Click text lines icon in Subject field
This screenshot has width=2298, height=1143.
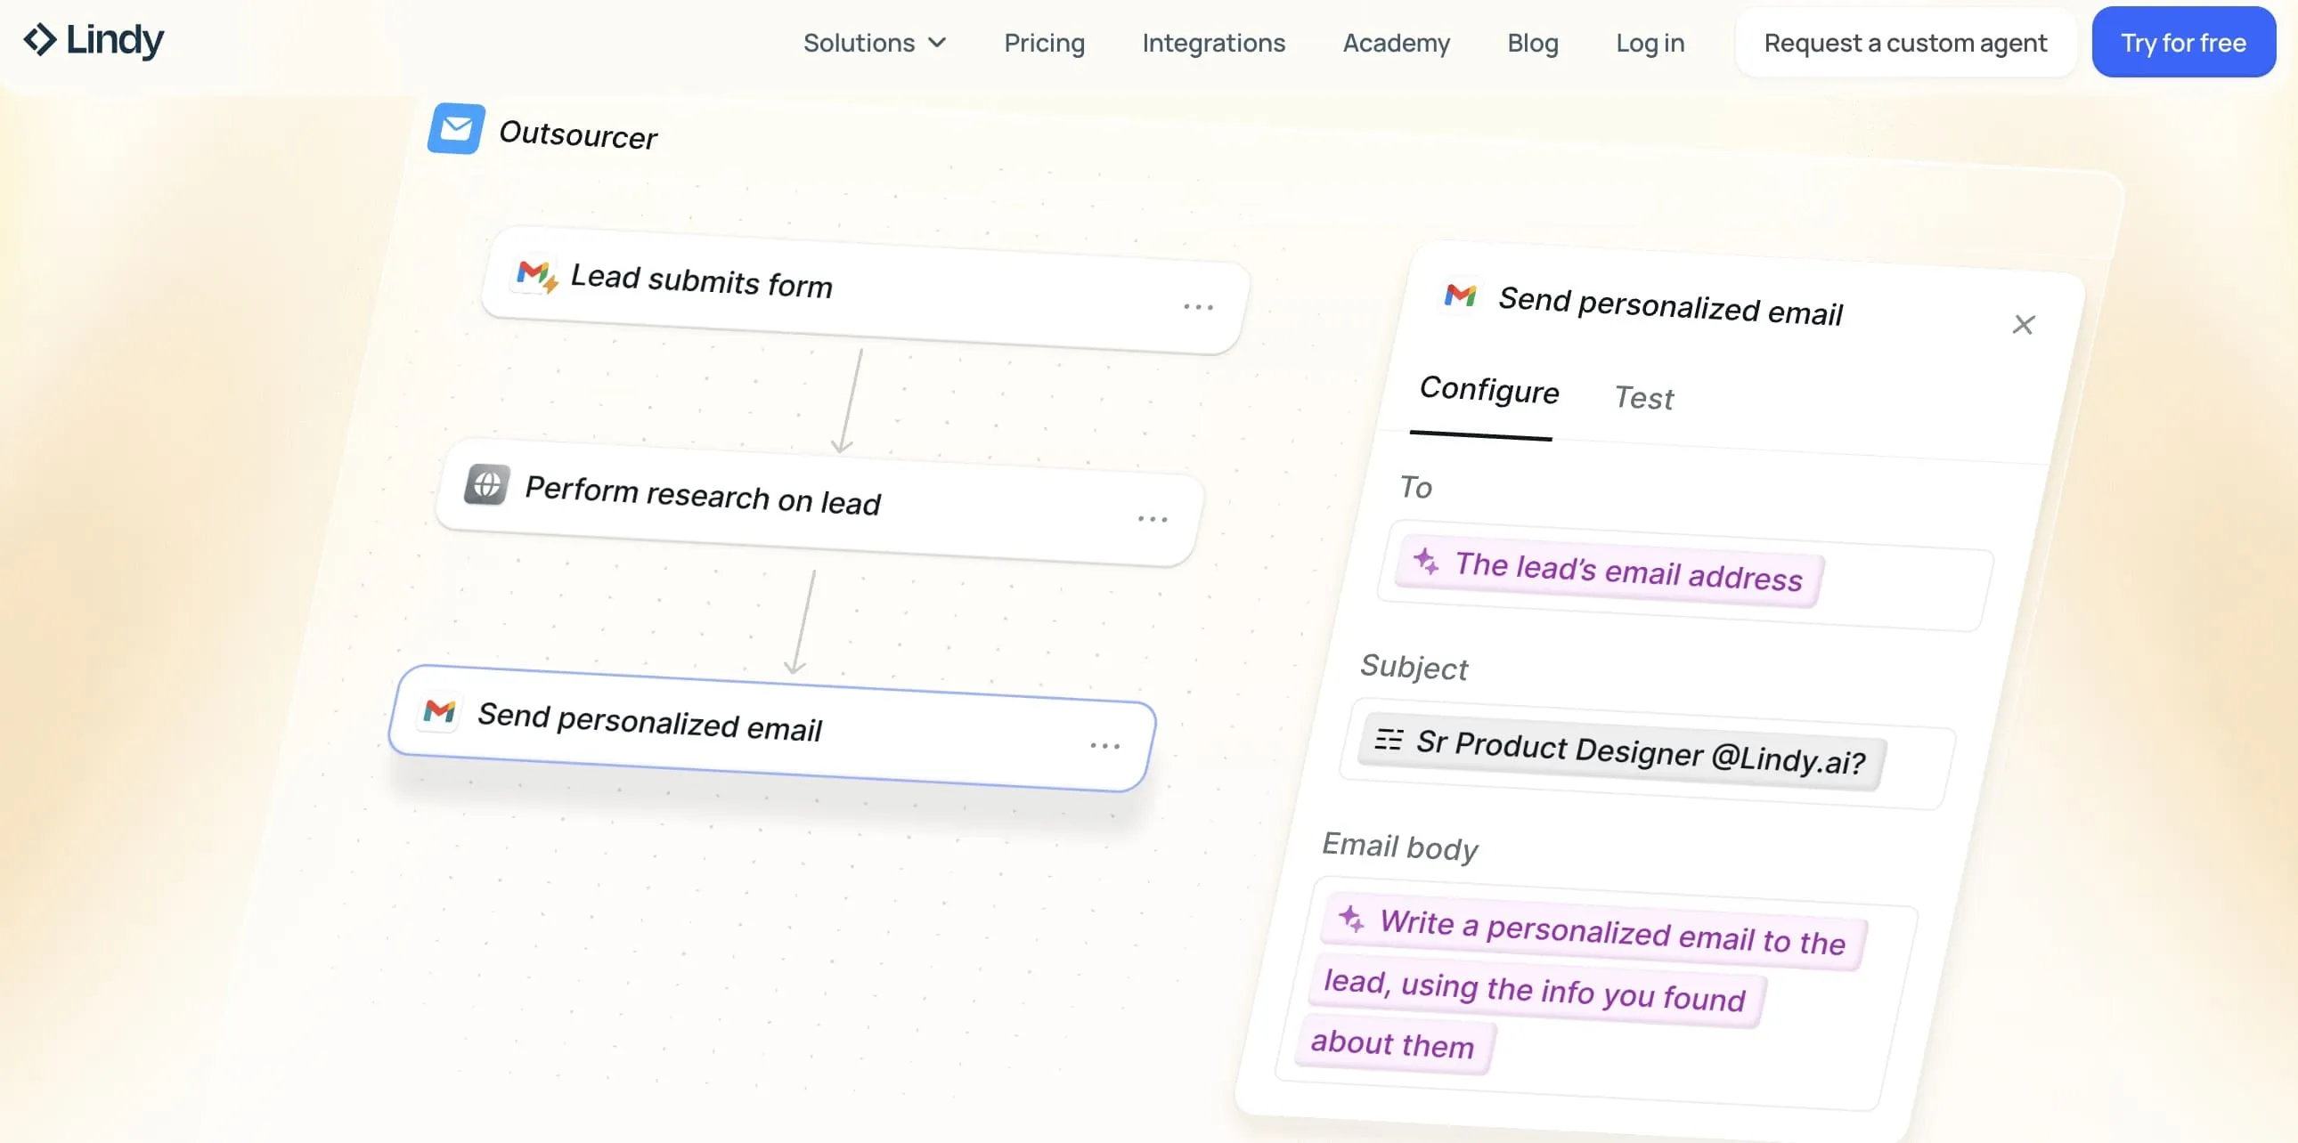click(x=1388, y=739)
